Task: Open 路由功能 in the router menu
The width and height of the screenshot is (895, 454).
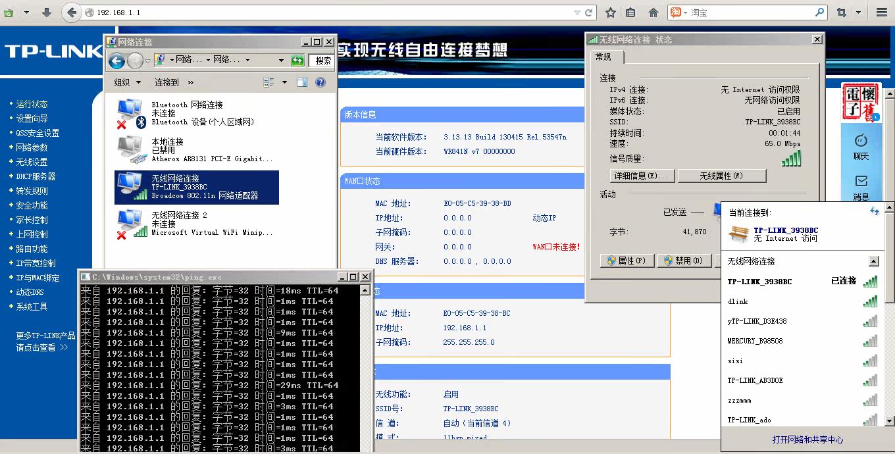Action: [x=32, y=249]
